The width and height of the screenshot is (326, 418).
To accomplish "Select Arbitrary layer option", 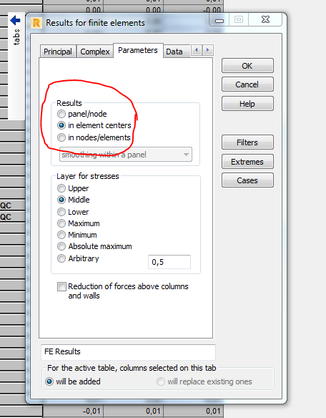I will point(61,258).
